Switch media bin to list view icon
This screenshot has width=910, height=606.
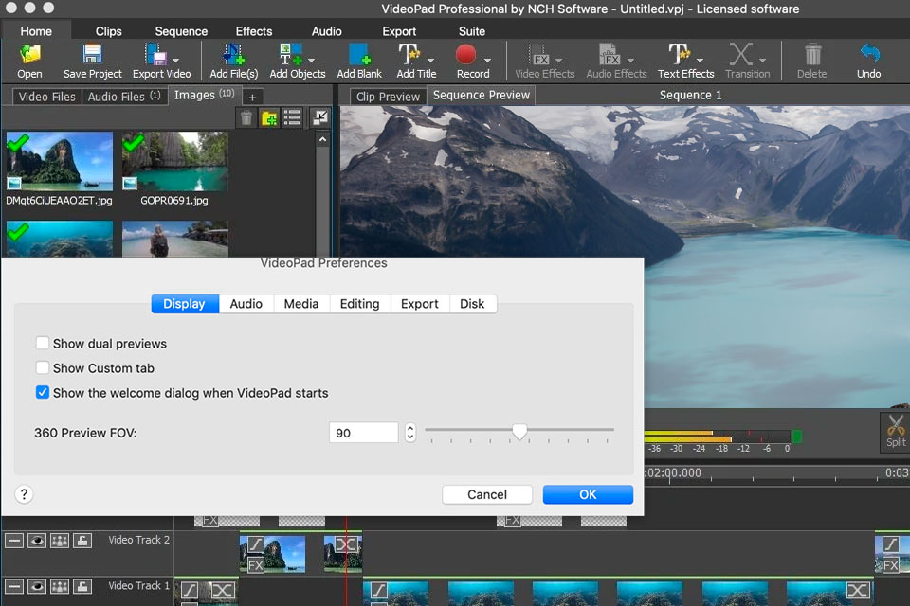(292, 118)
